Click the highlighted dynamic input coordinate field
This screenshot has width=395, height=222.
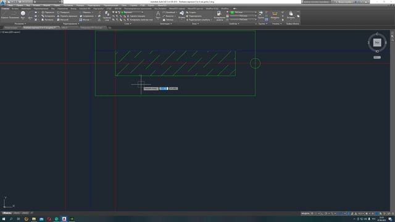click(x=164, y=89)
